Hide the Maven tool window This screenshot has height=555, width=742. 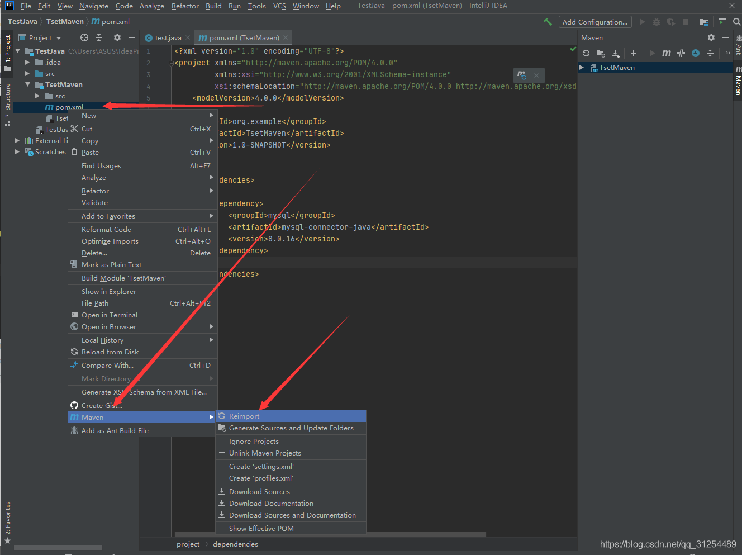pos(726,37)
